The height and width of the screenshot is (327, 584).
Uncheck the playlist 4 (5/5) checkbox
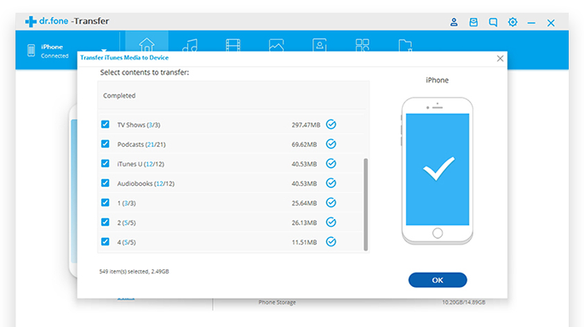[106, 241]
